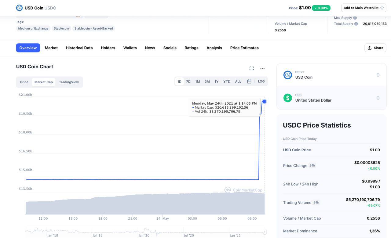Click the 24h Low / 24h High label

[301, 184]
